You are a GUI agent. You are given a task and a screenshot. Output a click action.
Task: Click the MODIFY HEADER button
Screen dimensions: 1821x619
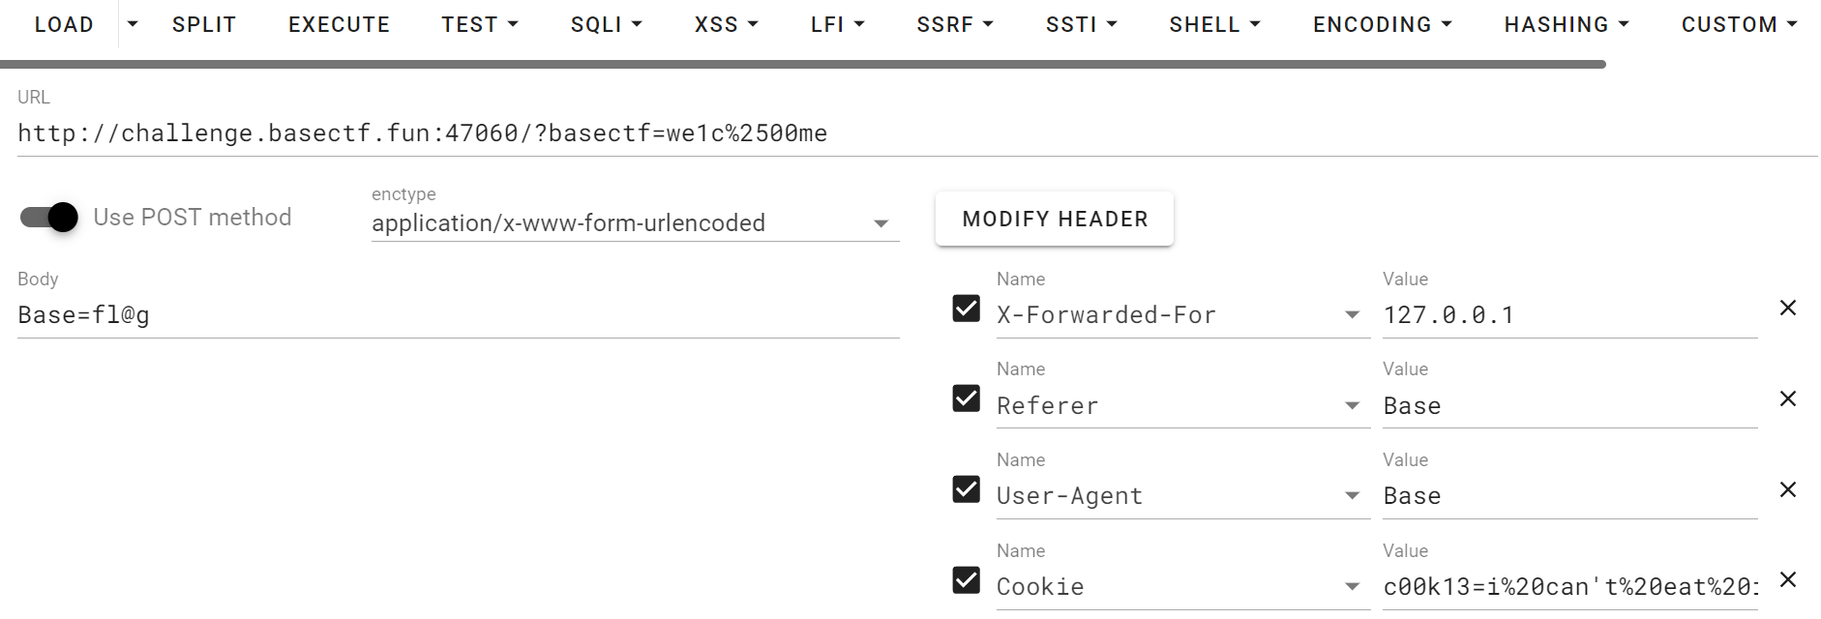pyautogui.click(x=1054, y=219)
